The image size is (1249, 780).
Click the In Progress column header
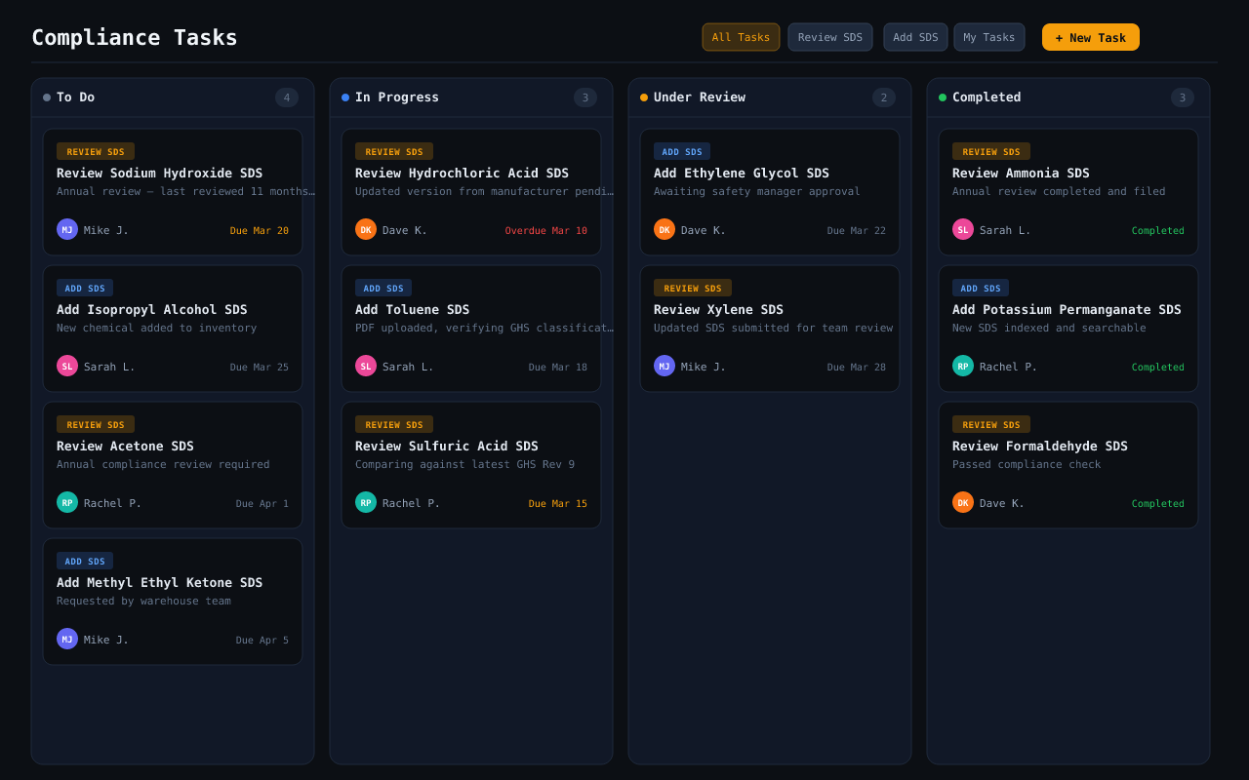coord(396,97)
